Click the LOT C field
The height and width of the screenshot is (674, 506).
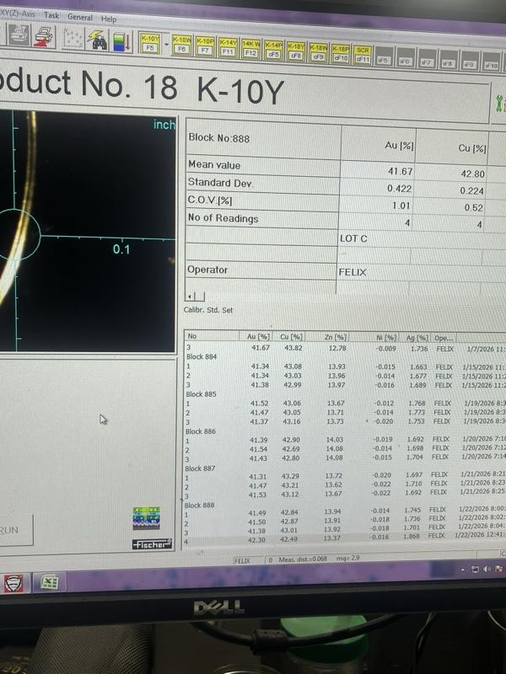tap(354, 239)
